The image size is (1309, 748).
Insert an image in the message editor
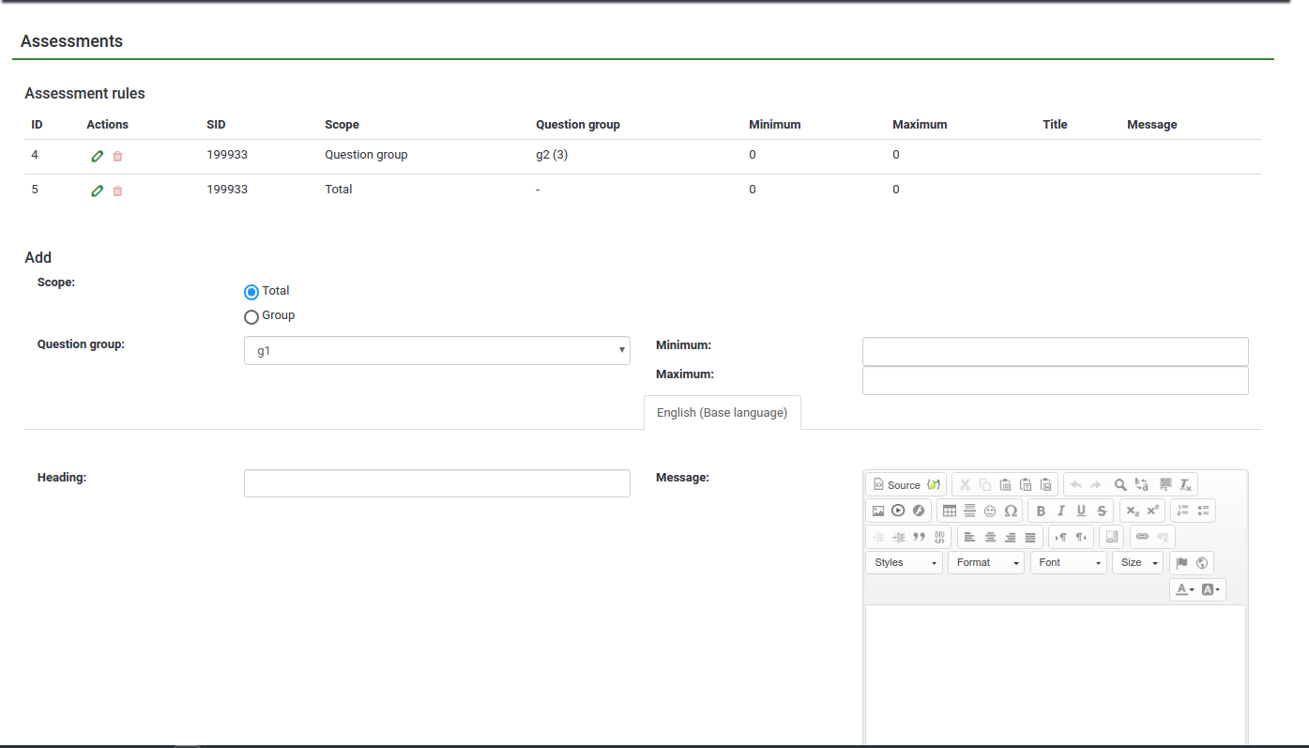pyautogui.click(x=878, y=511)
